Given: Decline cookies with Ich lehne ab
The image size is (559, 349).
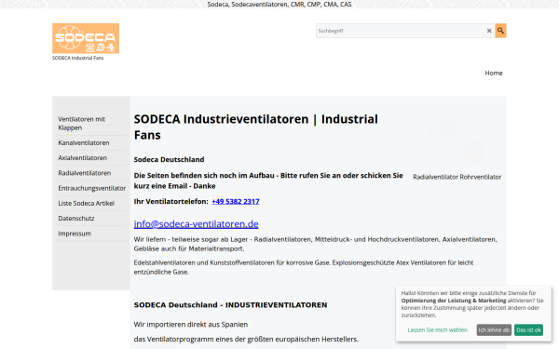Looking at the screenshot, I should (x=494, y=330).
